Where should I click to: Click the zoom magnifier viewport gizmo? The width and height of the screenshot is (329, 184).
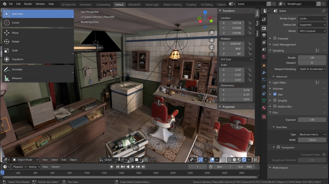pos(211,33)
